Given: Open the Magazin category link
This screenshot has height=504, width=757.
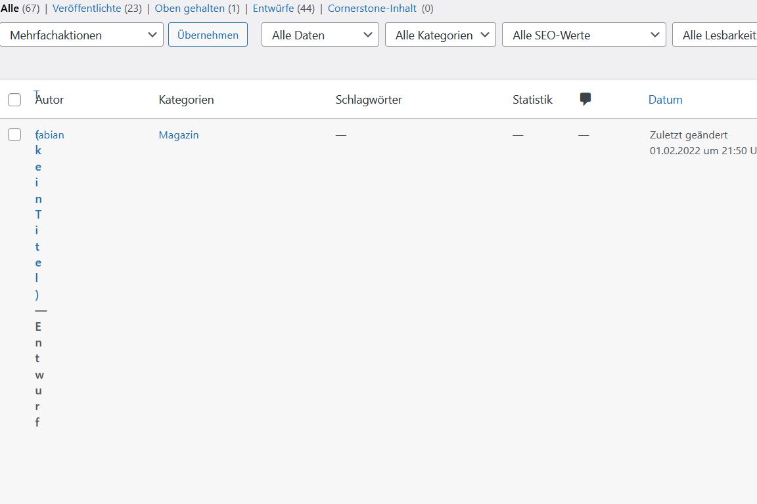Looking at the screenshot, I should click(179, 135).
